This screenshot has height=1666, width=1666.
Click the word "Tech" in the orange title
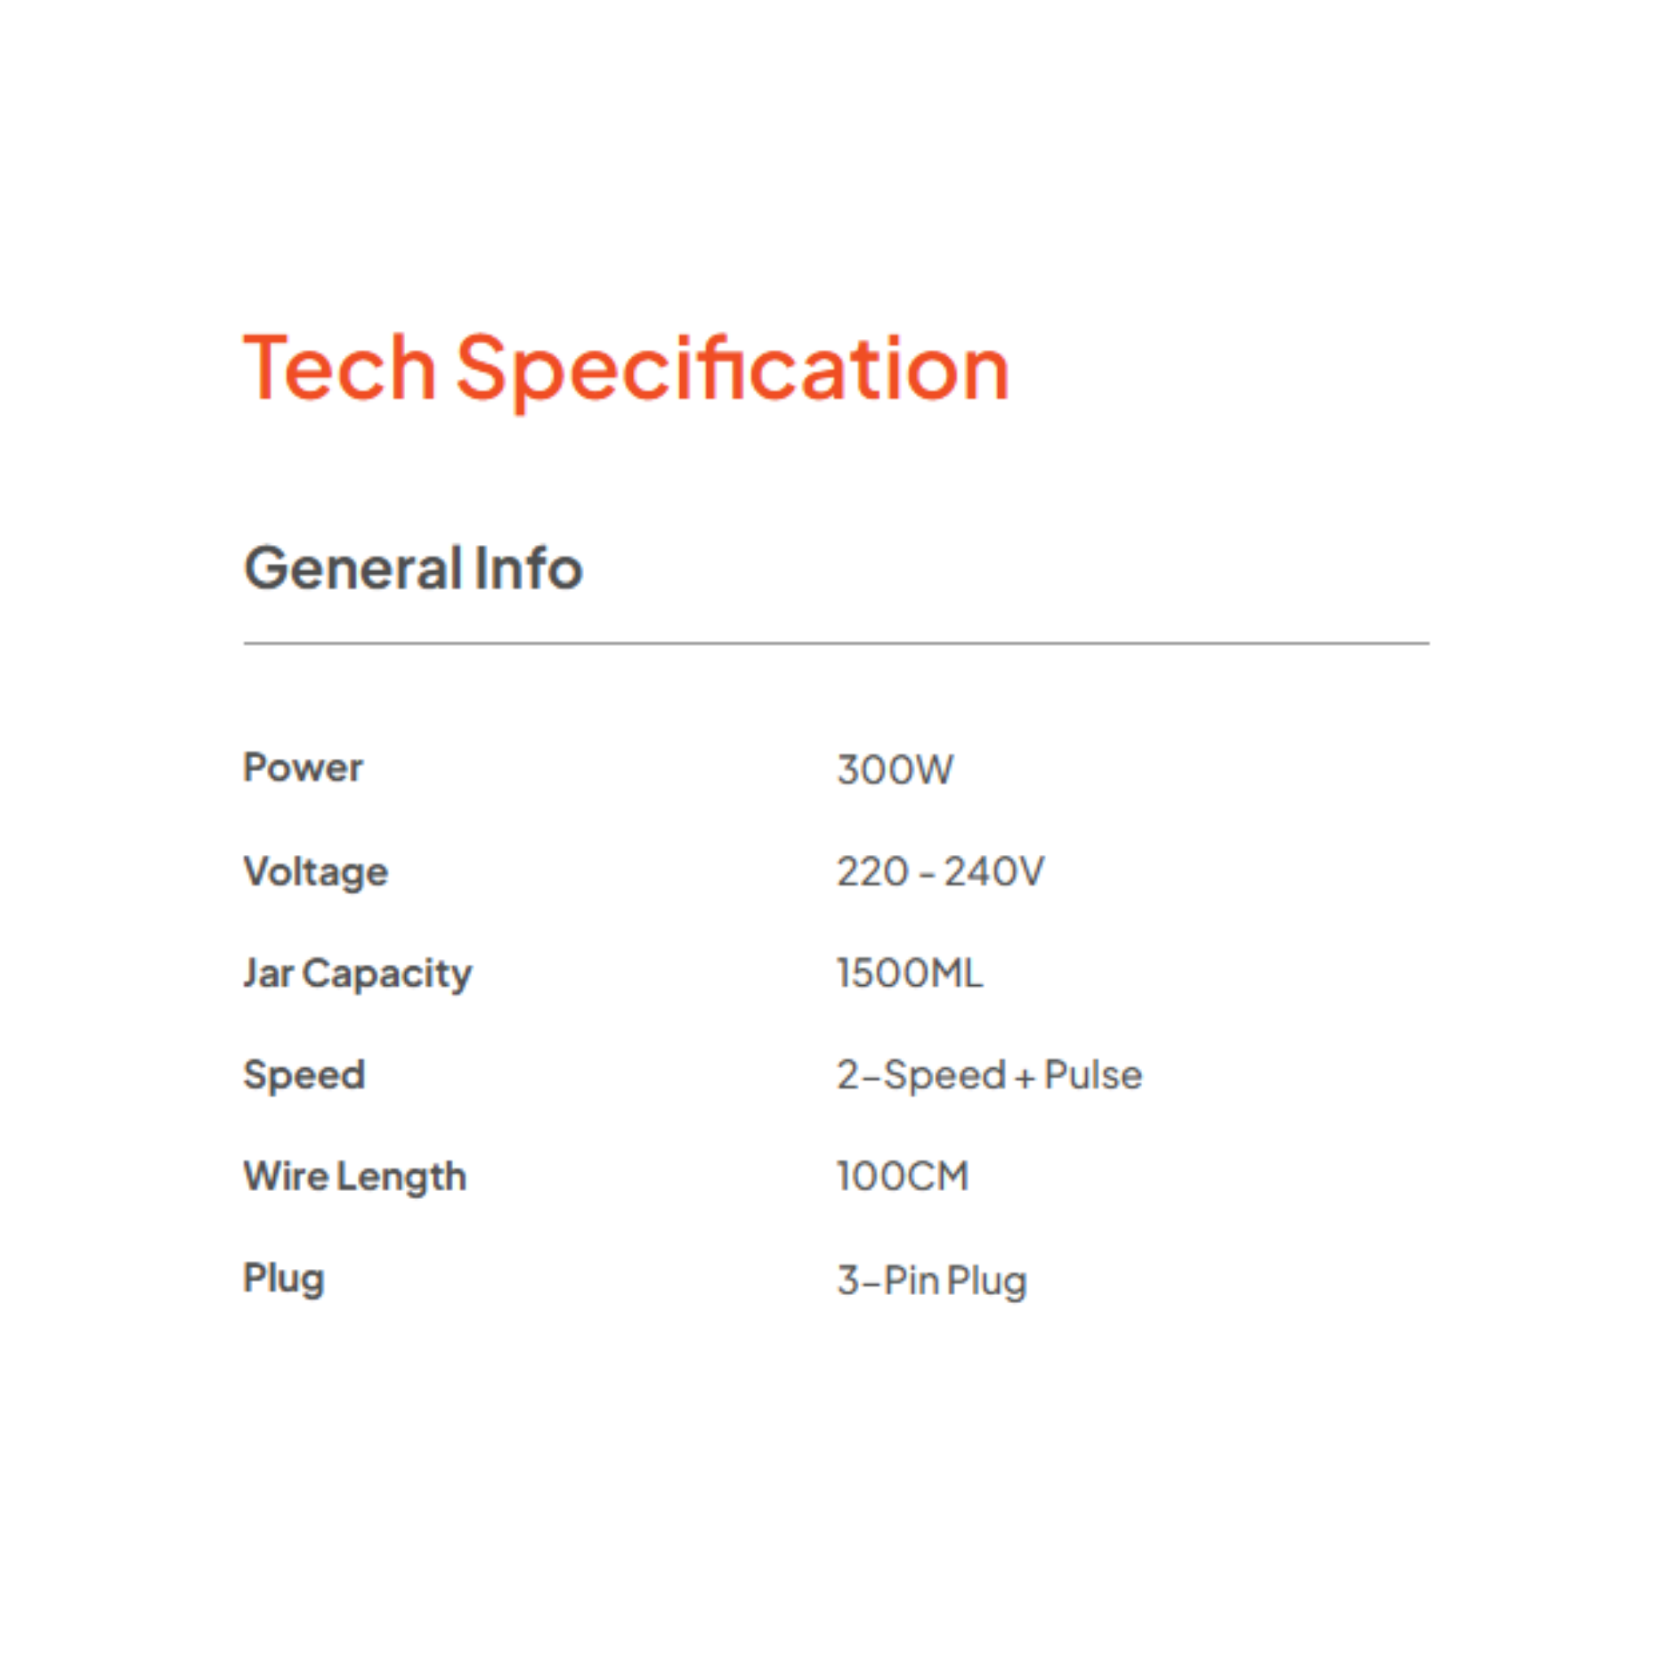pos(339,369)
